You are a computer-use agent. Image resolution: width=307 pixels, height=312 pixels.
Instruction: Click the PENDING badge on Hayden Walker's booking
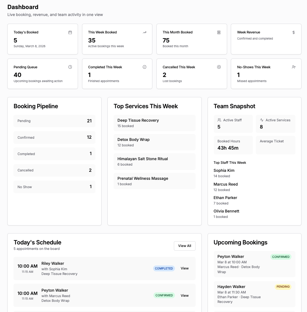[283, 287]
